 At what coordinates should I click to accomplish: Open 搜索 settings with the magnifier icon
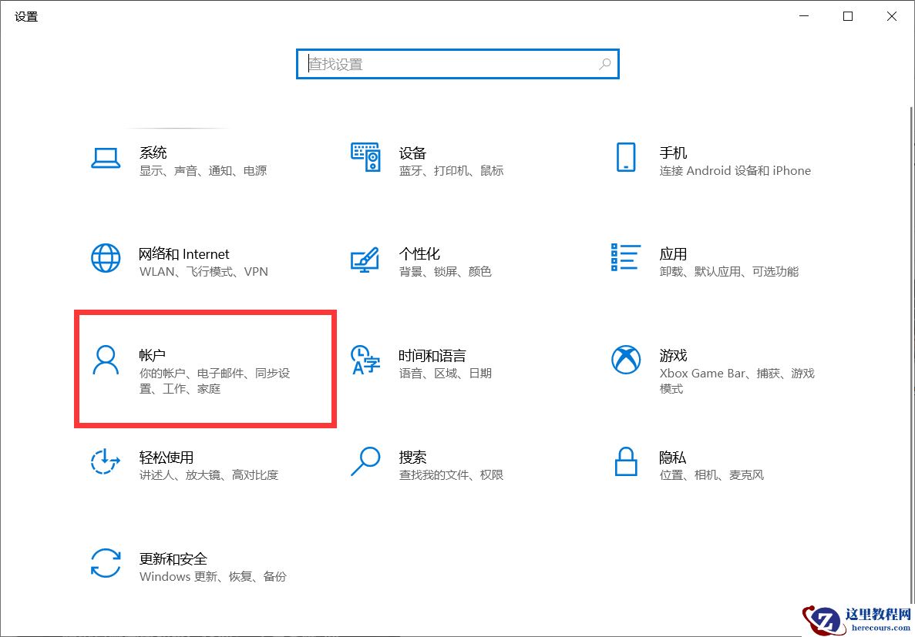pyautogui.click(x=365, y=461)
